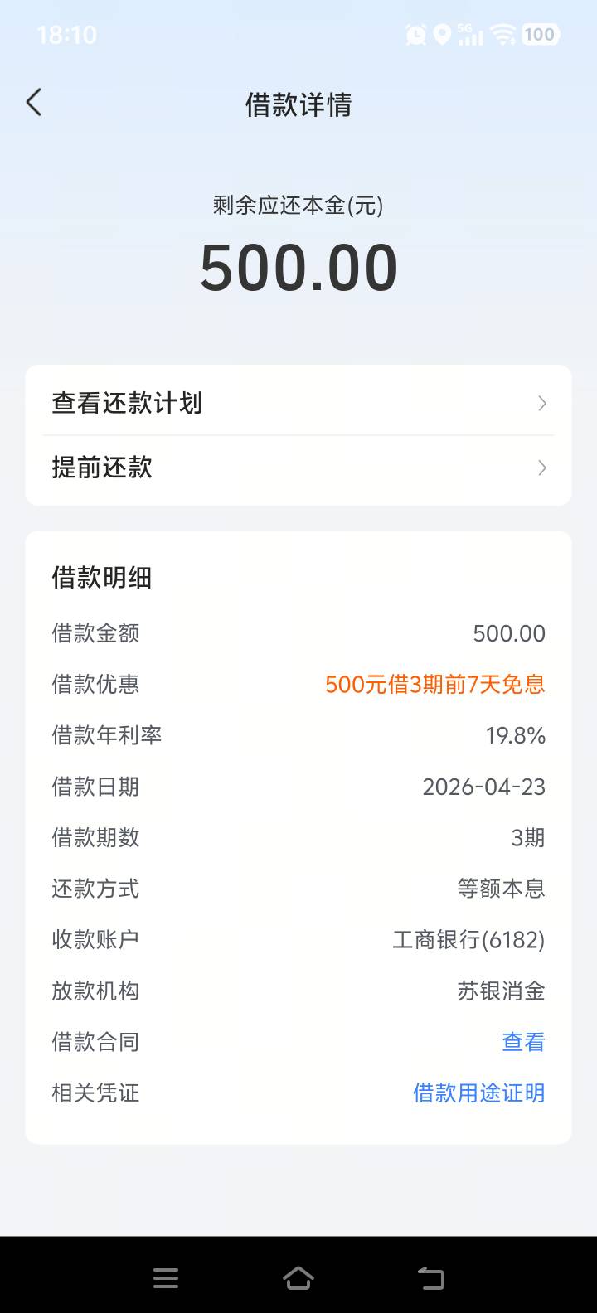Viewport: 597px width, 1313px height.
Task: Tap the Wi-Fi signal status icon
Action: (x=502, y=34)
